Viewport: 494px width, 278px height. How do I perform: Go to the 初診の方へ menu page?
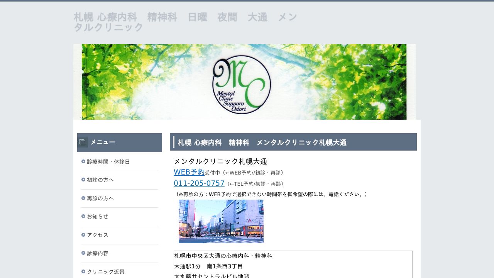tap(100, 180)
